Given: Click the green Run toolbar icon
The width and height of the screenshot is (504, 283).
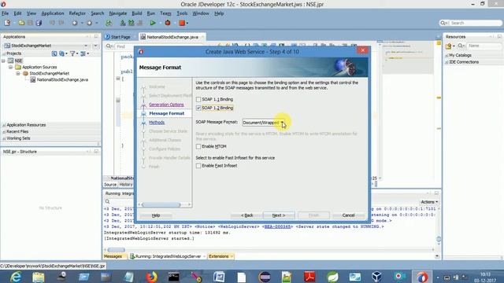Looking at the screenshot, I should 153,23.
